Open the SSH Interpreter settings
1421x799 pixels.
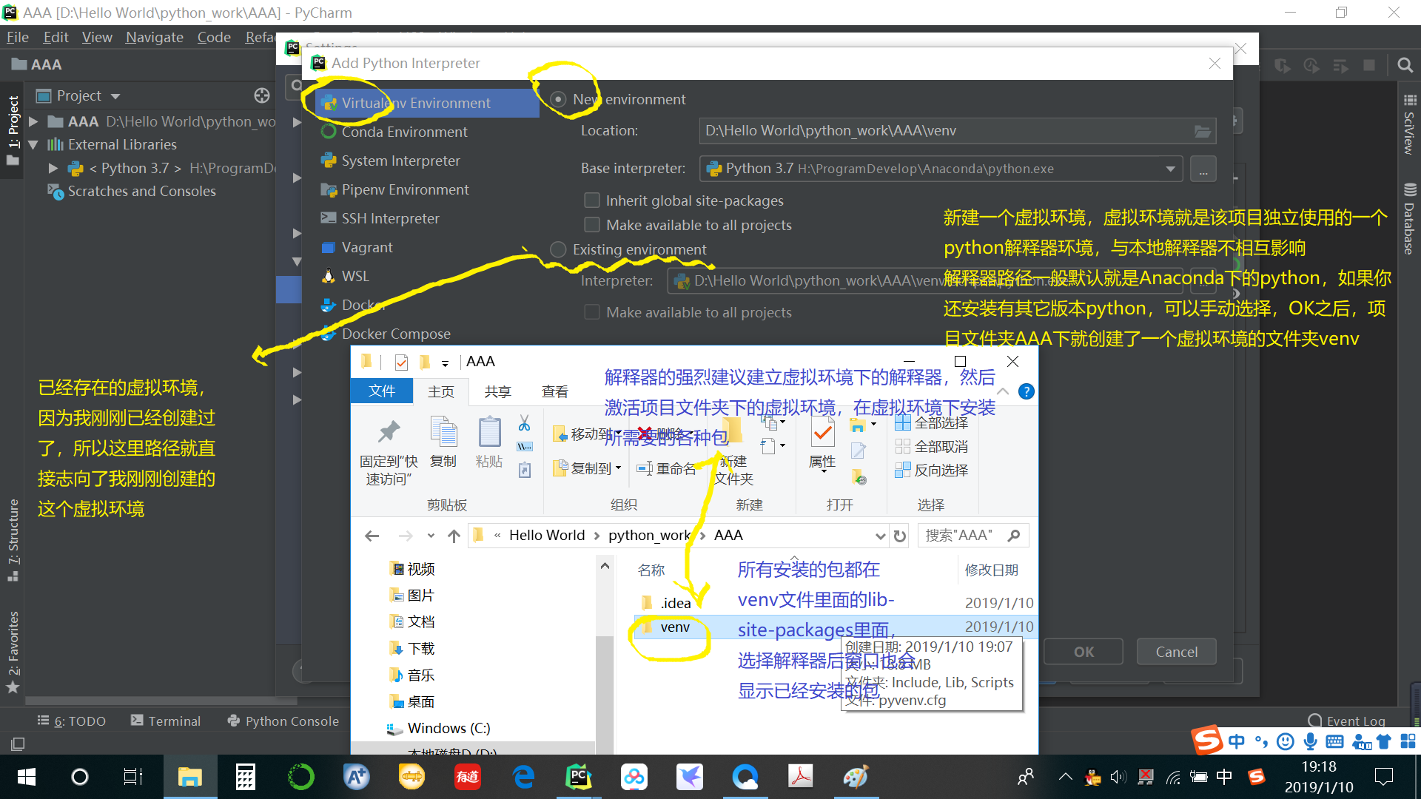(x=388, y=218)
